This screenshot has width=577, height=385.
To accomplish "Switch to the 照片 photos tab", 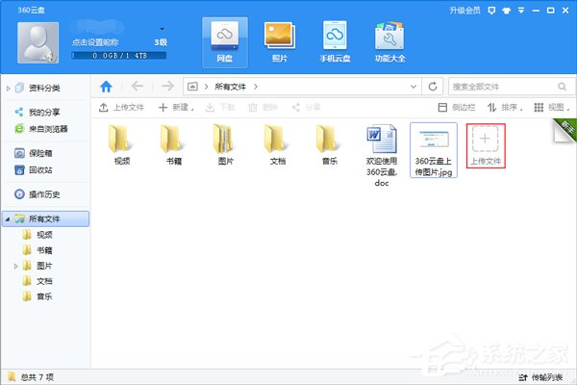I will point(280,42).
